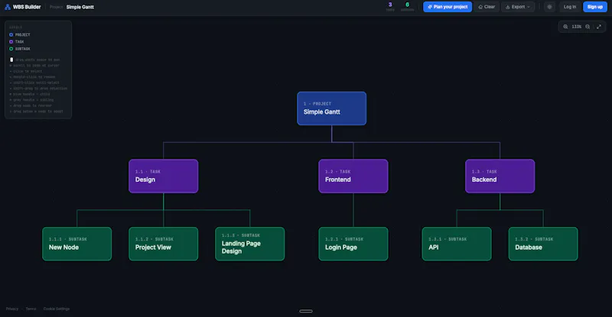This screenshot has height=317, width=612.
Task: Click the green SUBTASK legend circle
Action: (x=11, y=49)
